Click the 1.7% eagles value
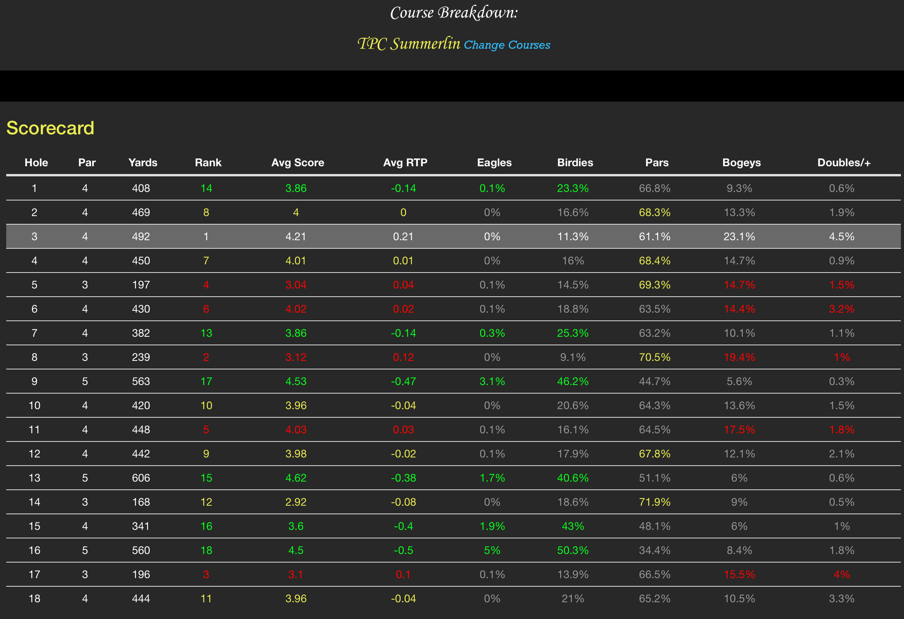The image size is (904, 619). click(492, 478)
